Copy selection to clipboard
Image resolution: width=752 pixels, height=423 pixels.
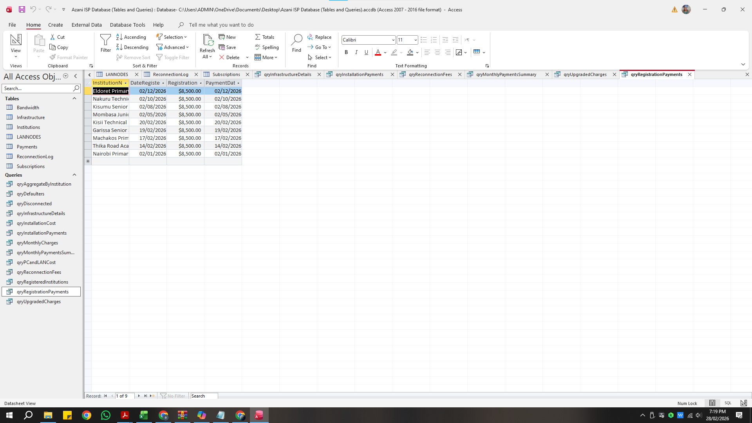tap(59, 47)
